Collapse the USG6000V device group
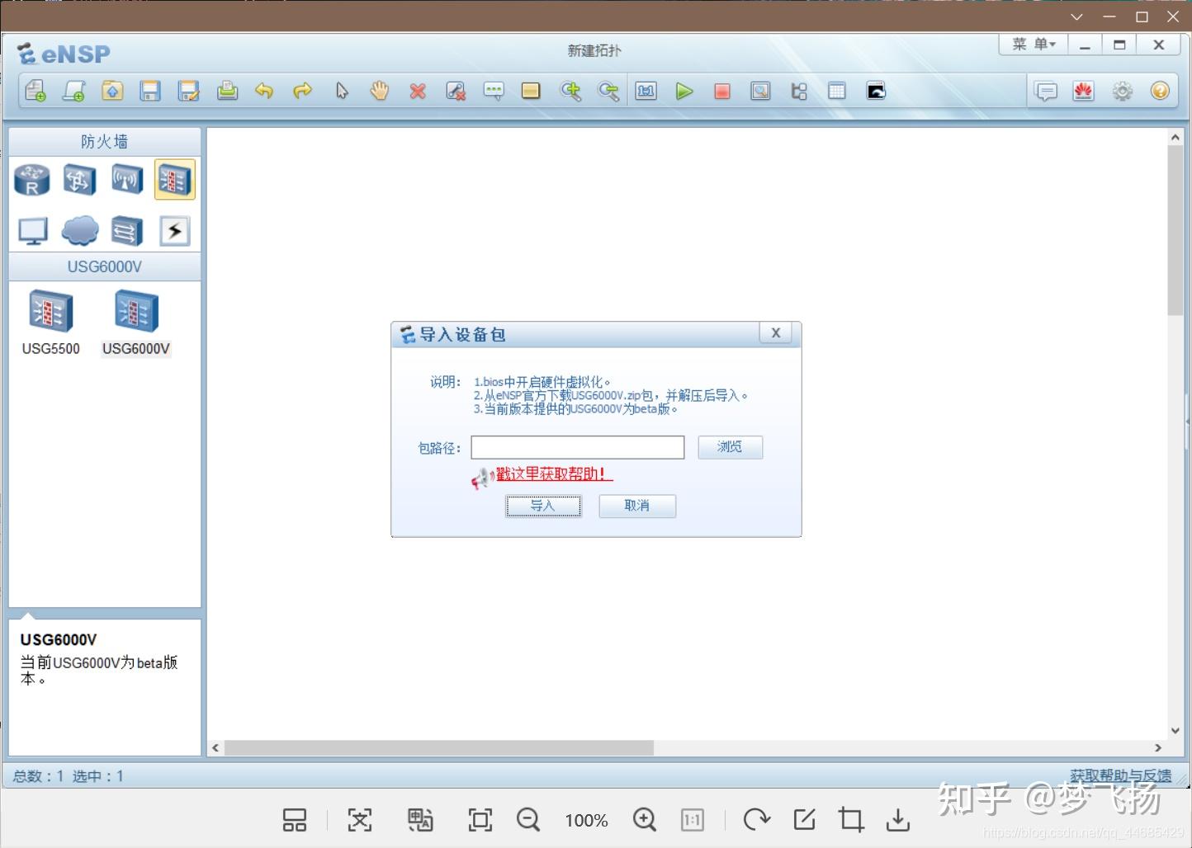 click(x=104, y=266)
